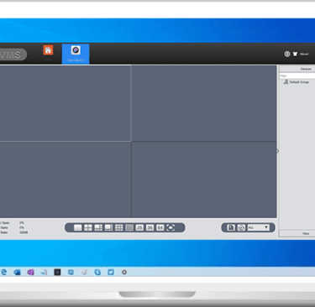Select the 8-window split layout icon
315x307 pixels.
click(108, 227)
